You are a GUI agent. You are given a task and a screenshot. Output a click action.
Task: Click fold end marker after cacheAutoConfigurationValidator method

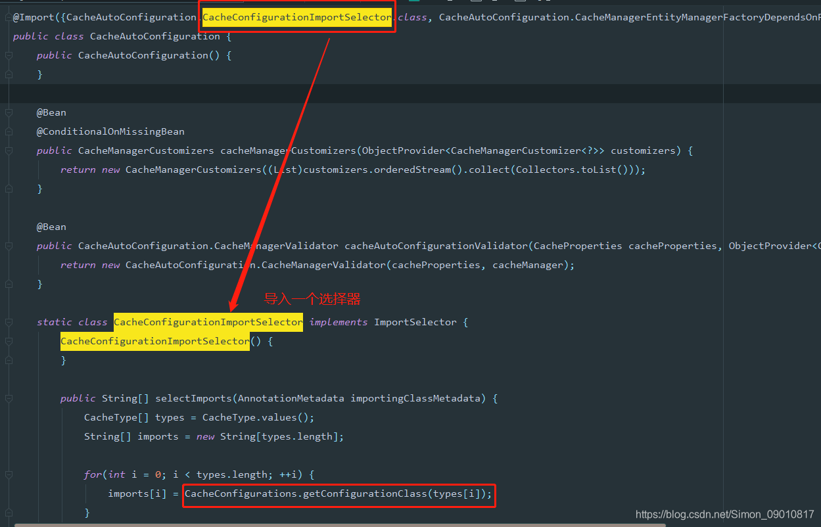coord(9,285)
